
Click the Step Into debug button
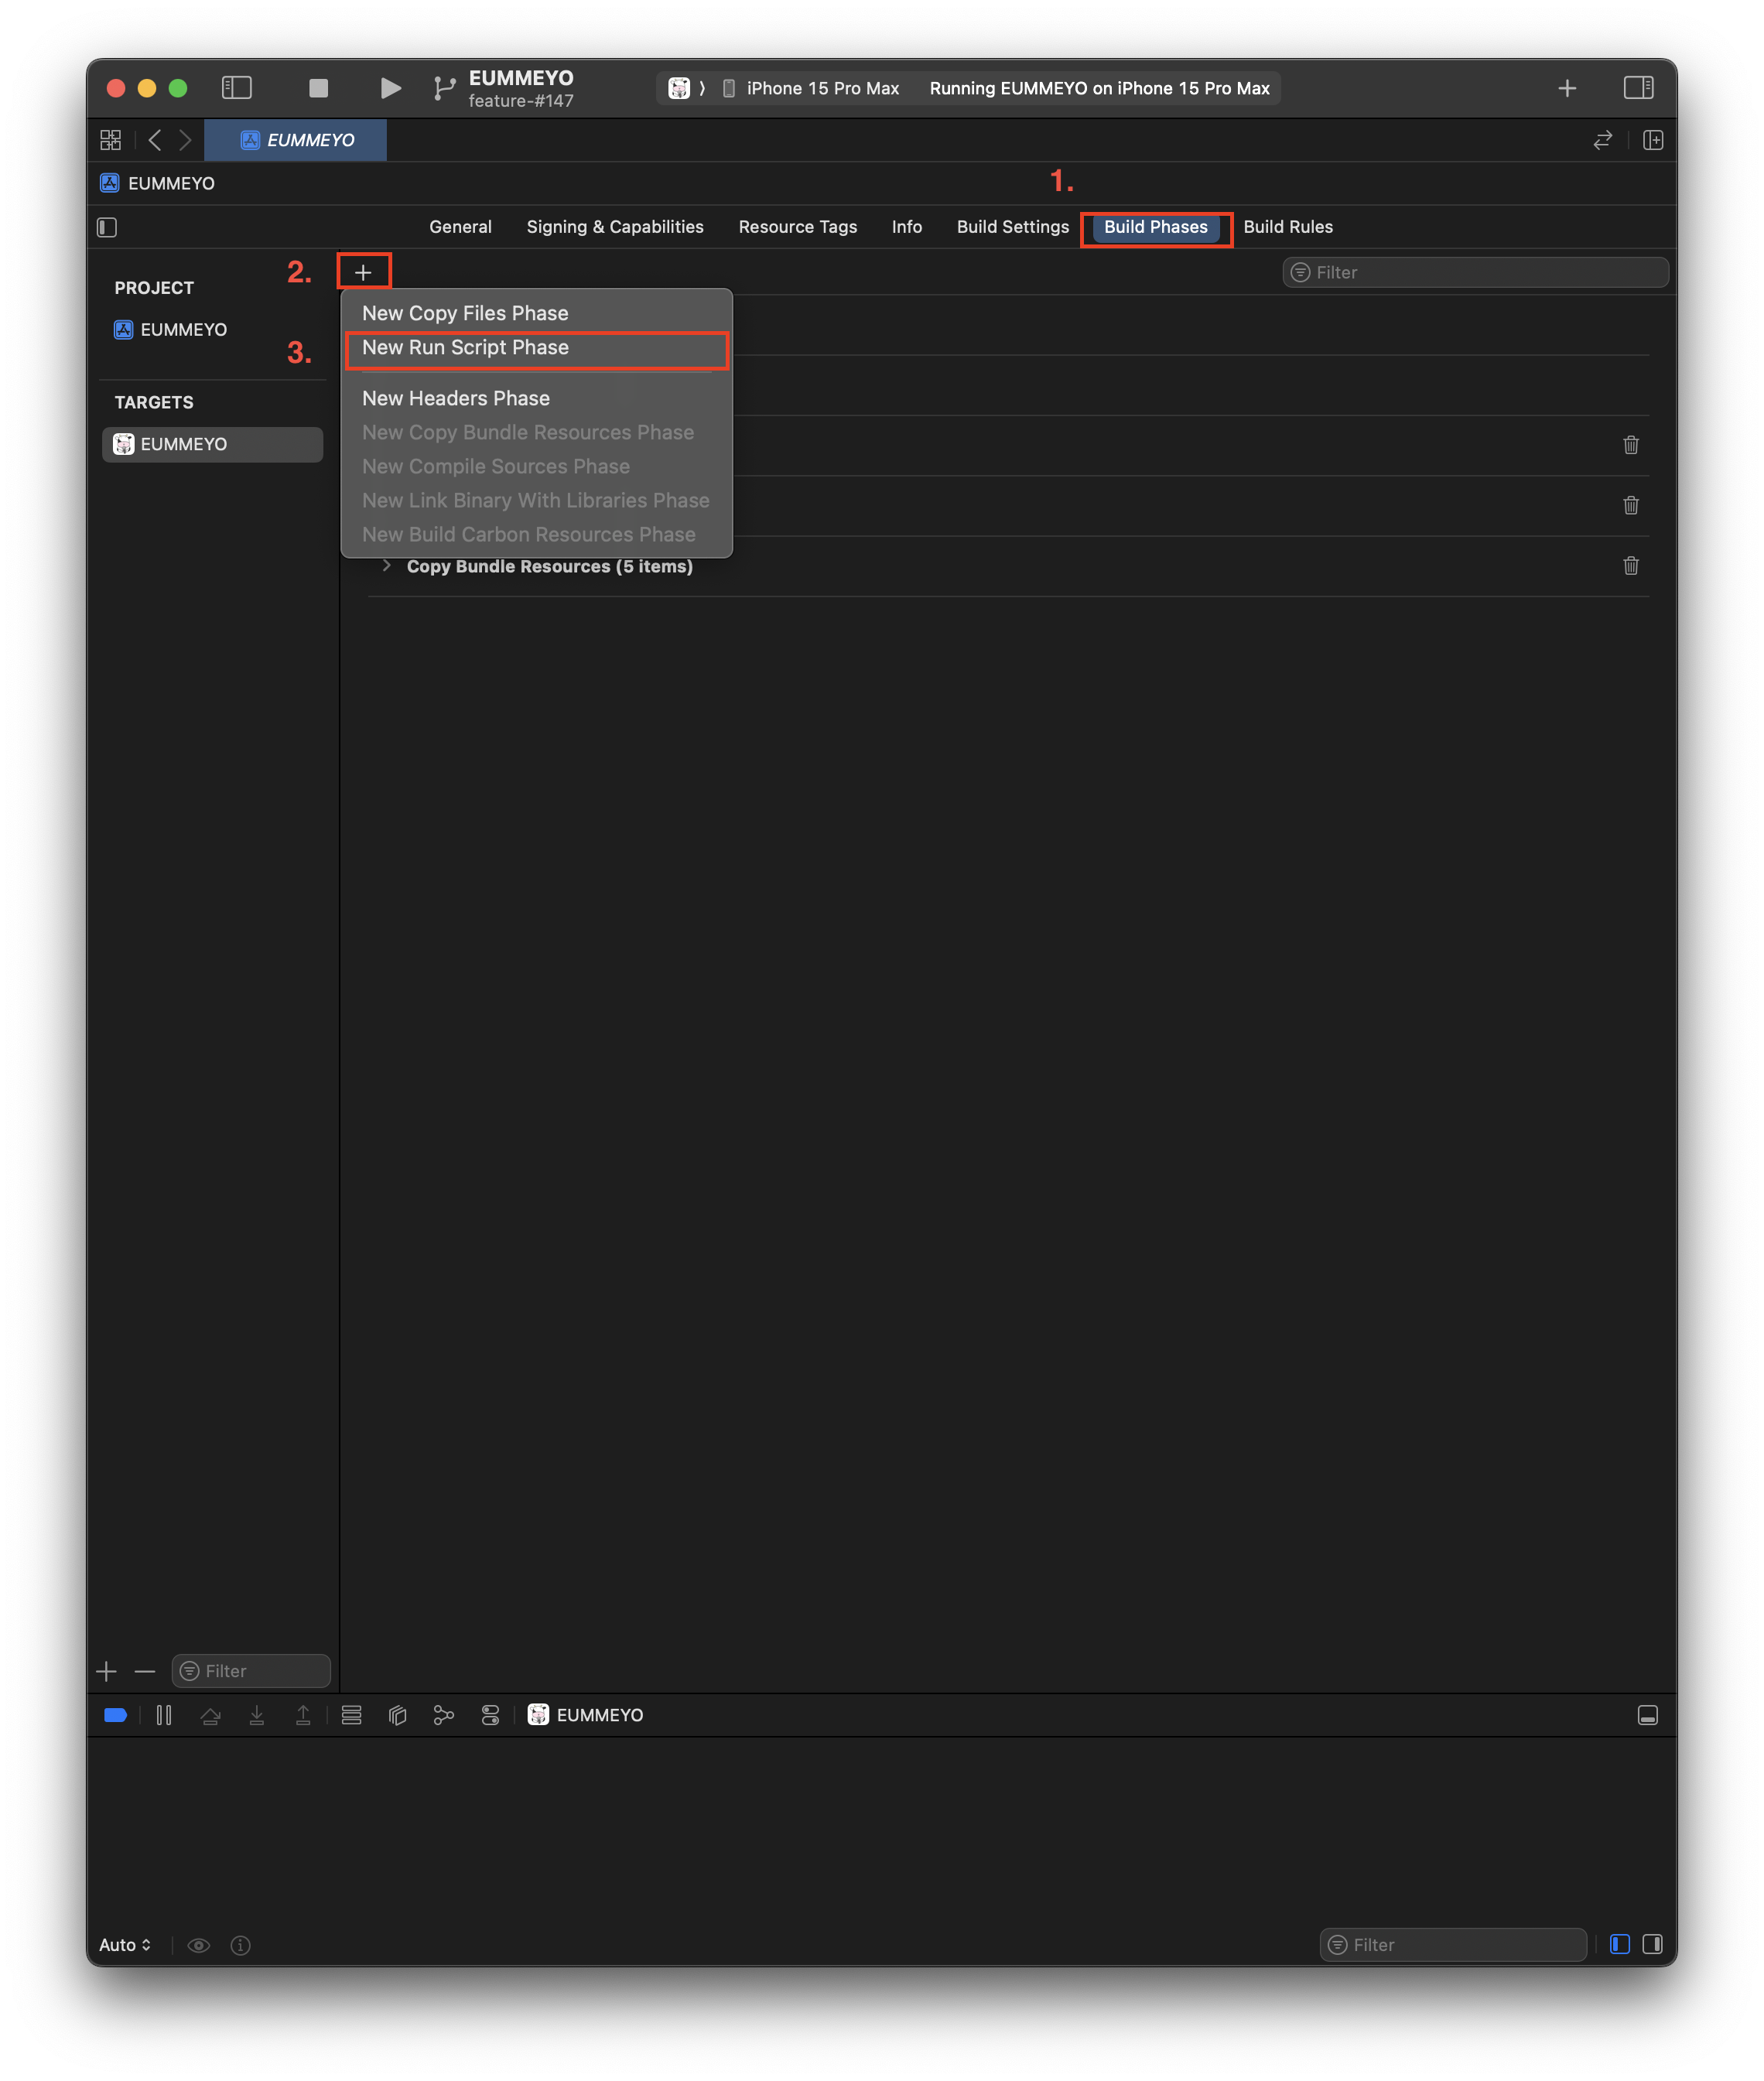257,1715
